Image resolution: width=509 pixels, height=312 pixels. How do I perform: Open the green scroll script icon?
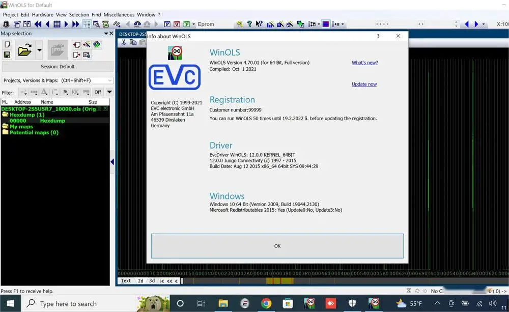click(106, 24)
